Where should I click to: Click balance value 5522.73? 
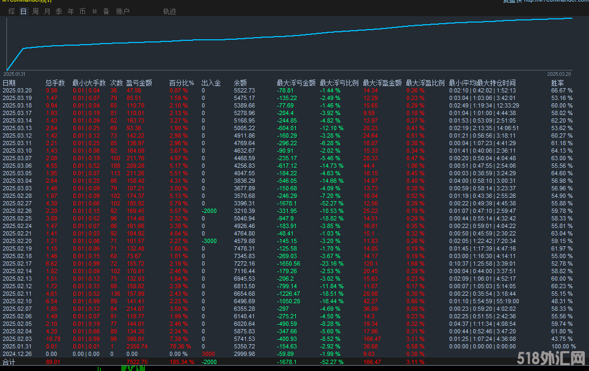pyautogui.click(x=244, y=90)
